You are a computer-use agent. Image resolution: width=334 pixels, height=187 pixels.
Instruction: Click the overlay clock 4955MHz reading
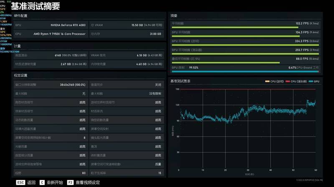point(6,15)
